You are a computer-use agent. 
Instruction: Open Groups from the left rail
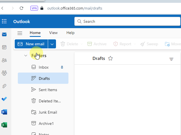(4, 73)
